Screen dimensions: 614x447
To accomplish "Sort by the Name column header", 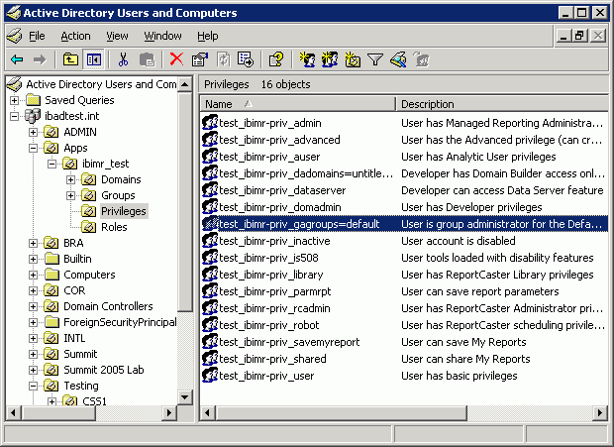I will pos(298,104).
